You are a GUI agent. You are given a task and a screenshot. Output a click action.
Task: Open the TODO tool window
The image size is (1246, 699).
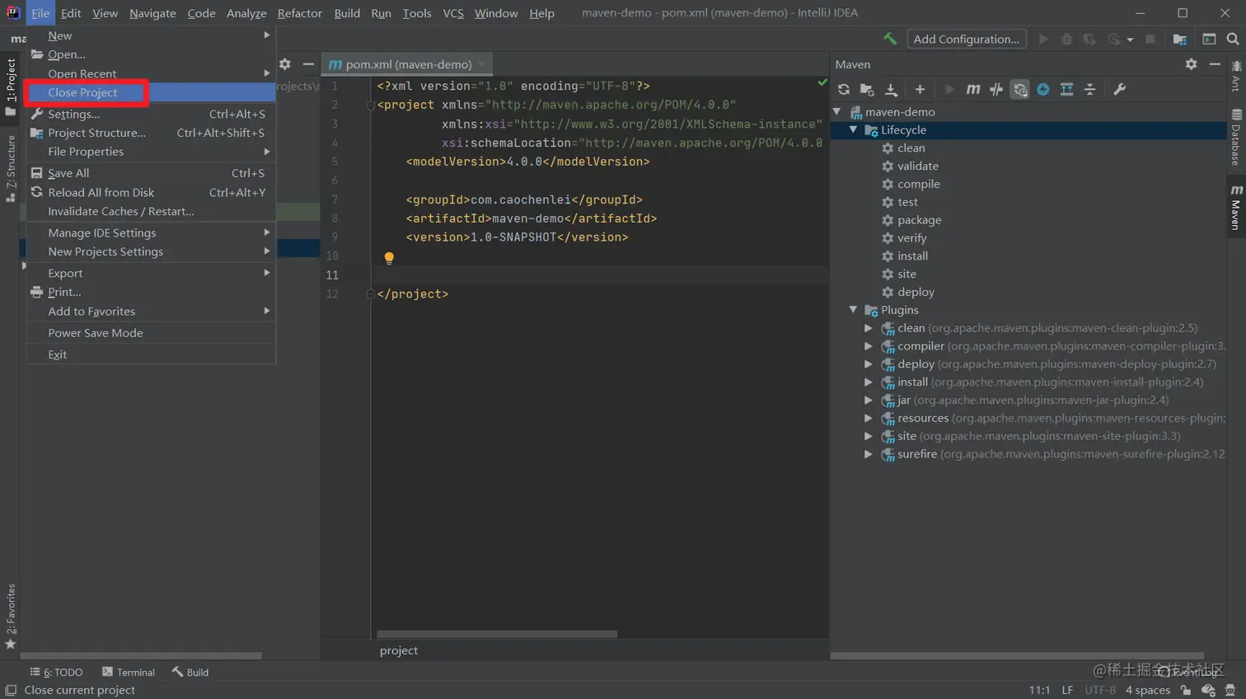click(x=56, y=672)
